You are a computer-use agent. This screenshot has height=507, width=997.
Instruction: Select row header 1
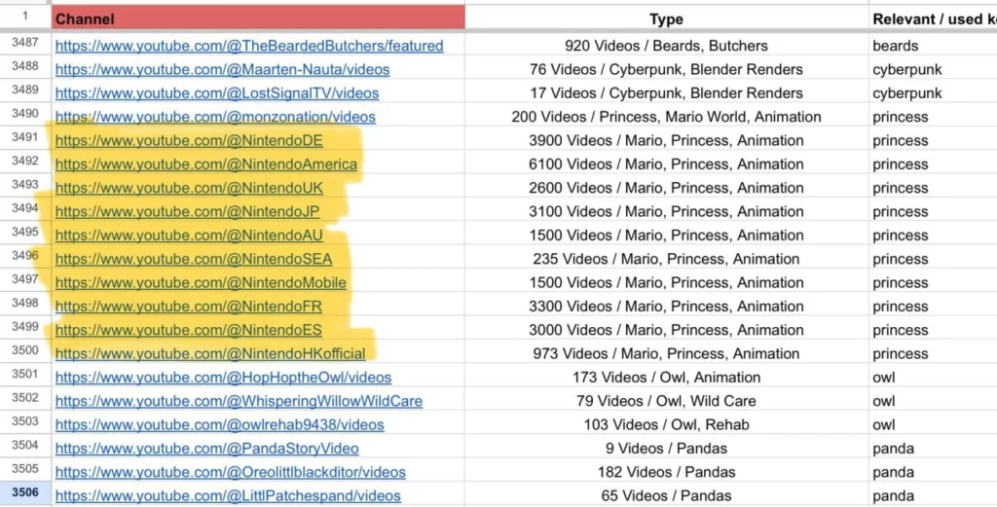25,17
